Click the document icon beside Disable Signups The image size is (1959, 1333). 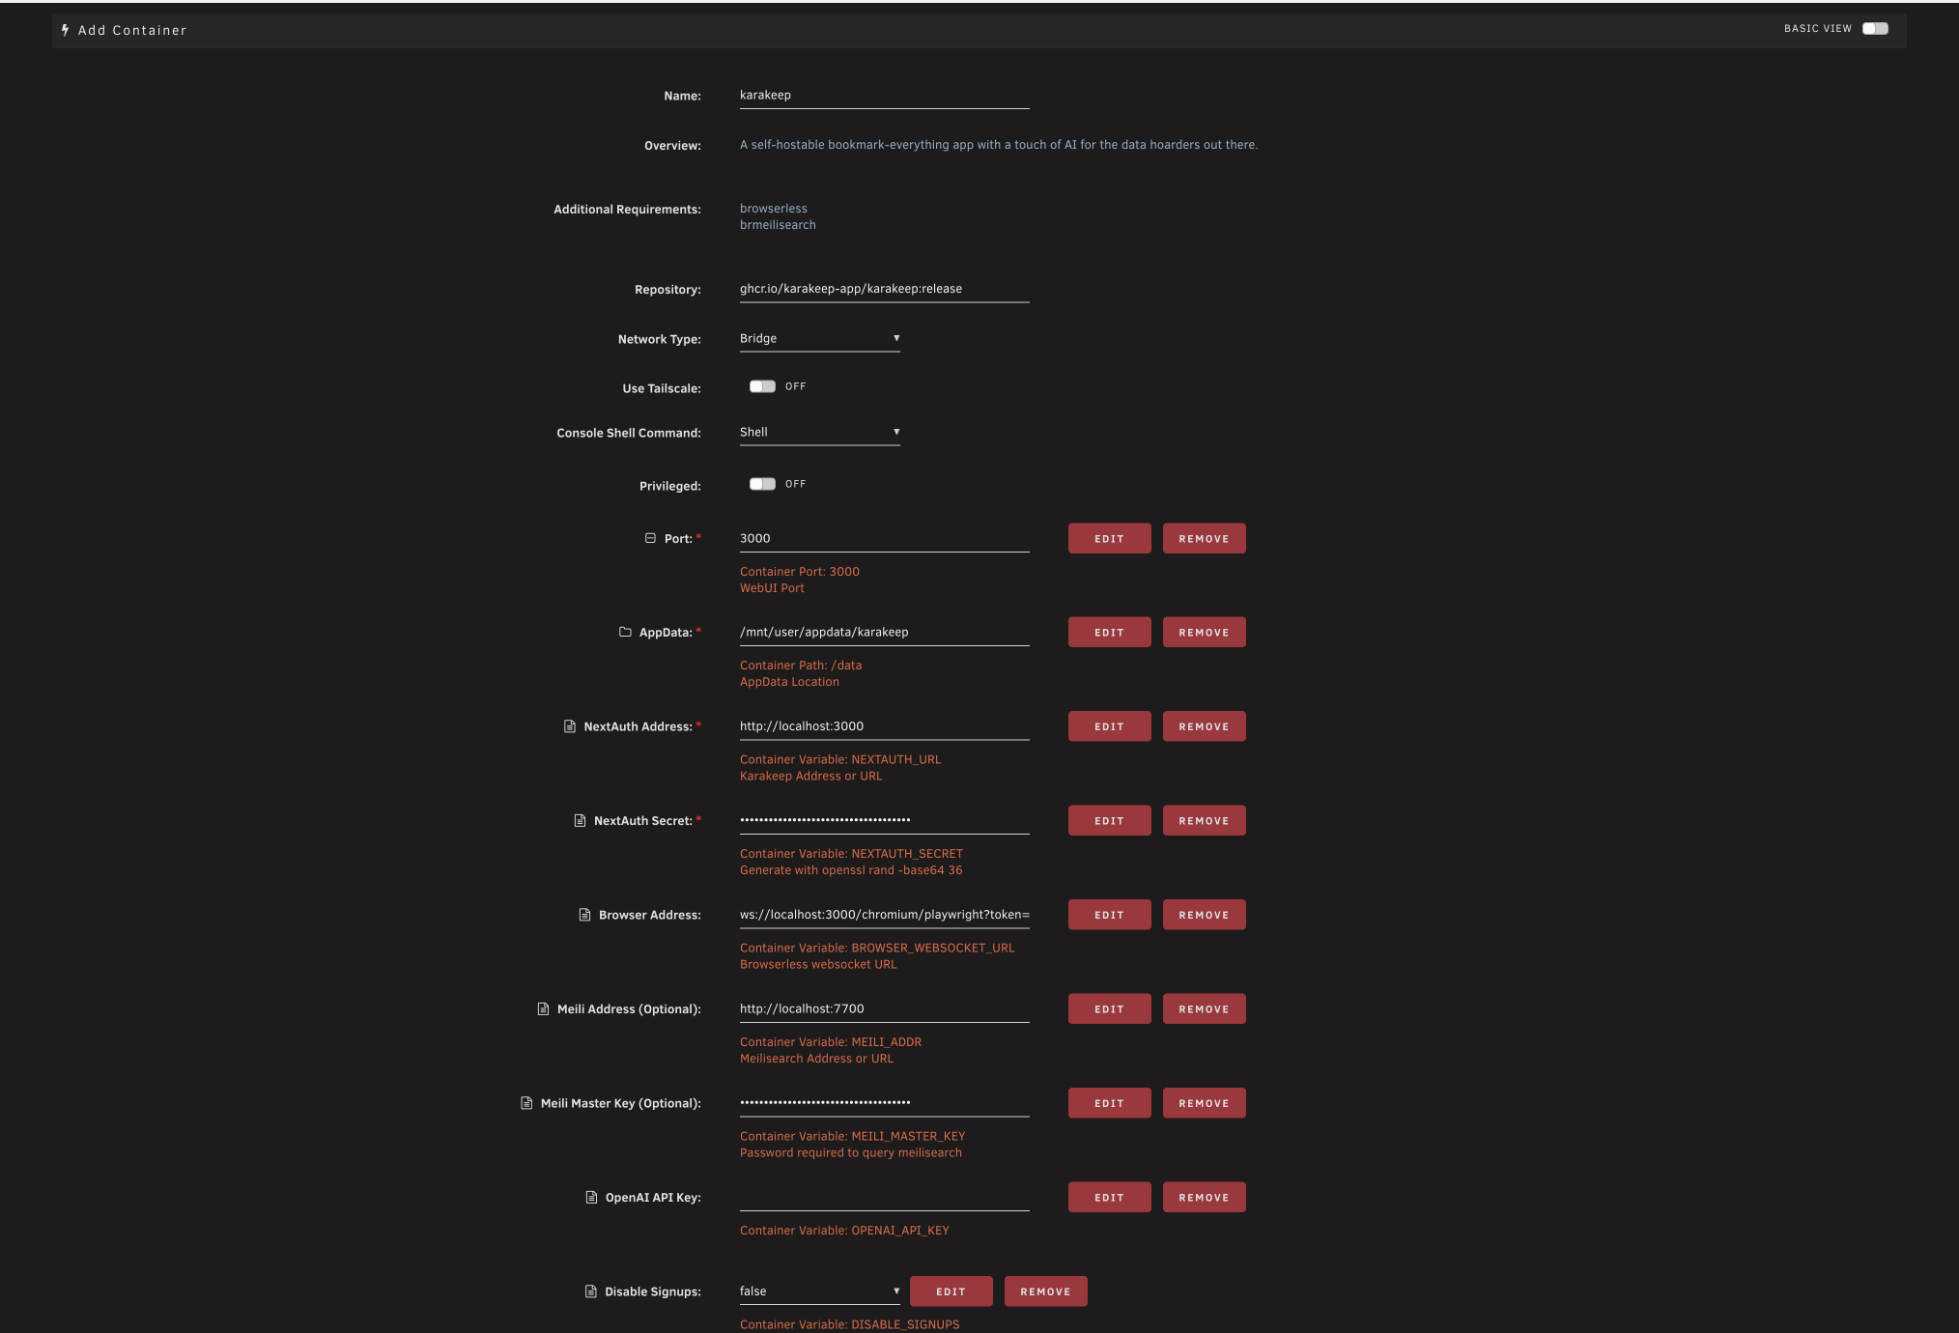[x=590, y=1291]
